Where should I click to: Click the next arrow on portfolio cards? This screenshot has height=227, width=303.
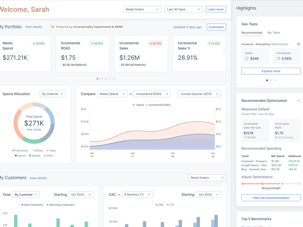(226, 51)
